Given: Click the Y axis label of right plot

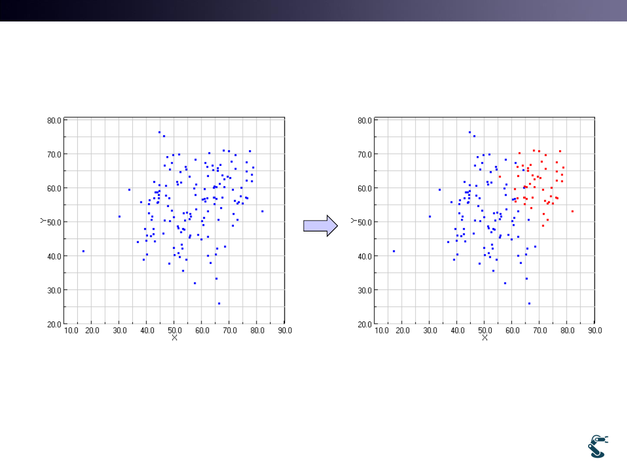Looking at the screenshot, I should pos(354,220).
